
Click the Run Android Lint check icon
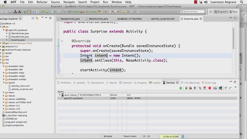pos(52,12)
